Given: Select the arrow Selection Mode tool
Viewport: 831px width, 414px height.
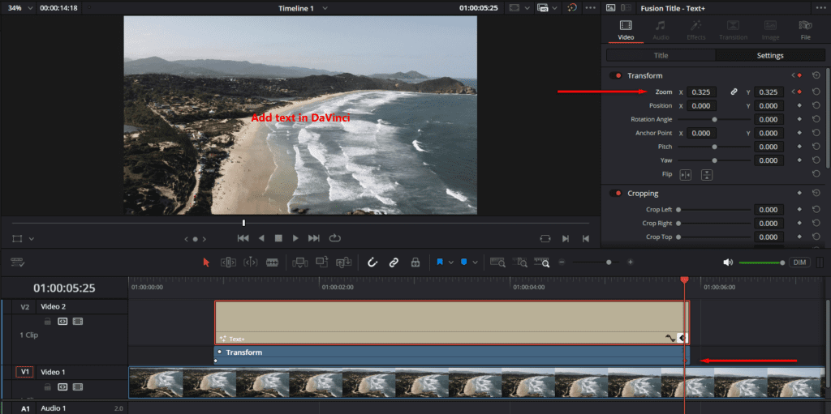Looking at the screenshot, I should [206, 262].
